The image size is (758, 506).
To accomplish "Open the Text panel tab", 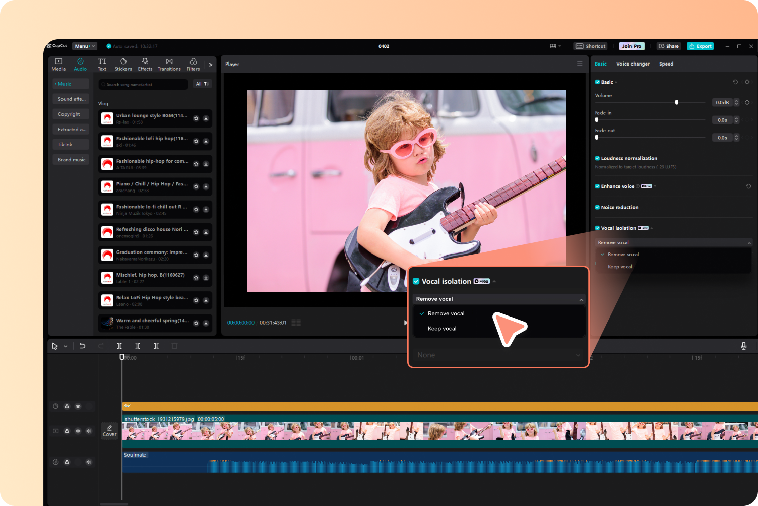I will pos(102,65).
